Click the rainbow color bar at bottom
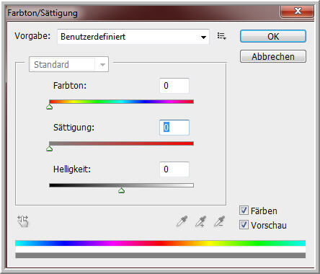The image size is (320, 274). tap(161, 243)
